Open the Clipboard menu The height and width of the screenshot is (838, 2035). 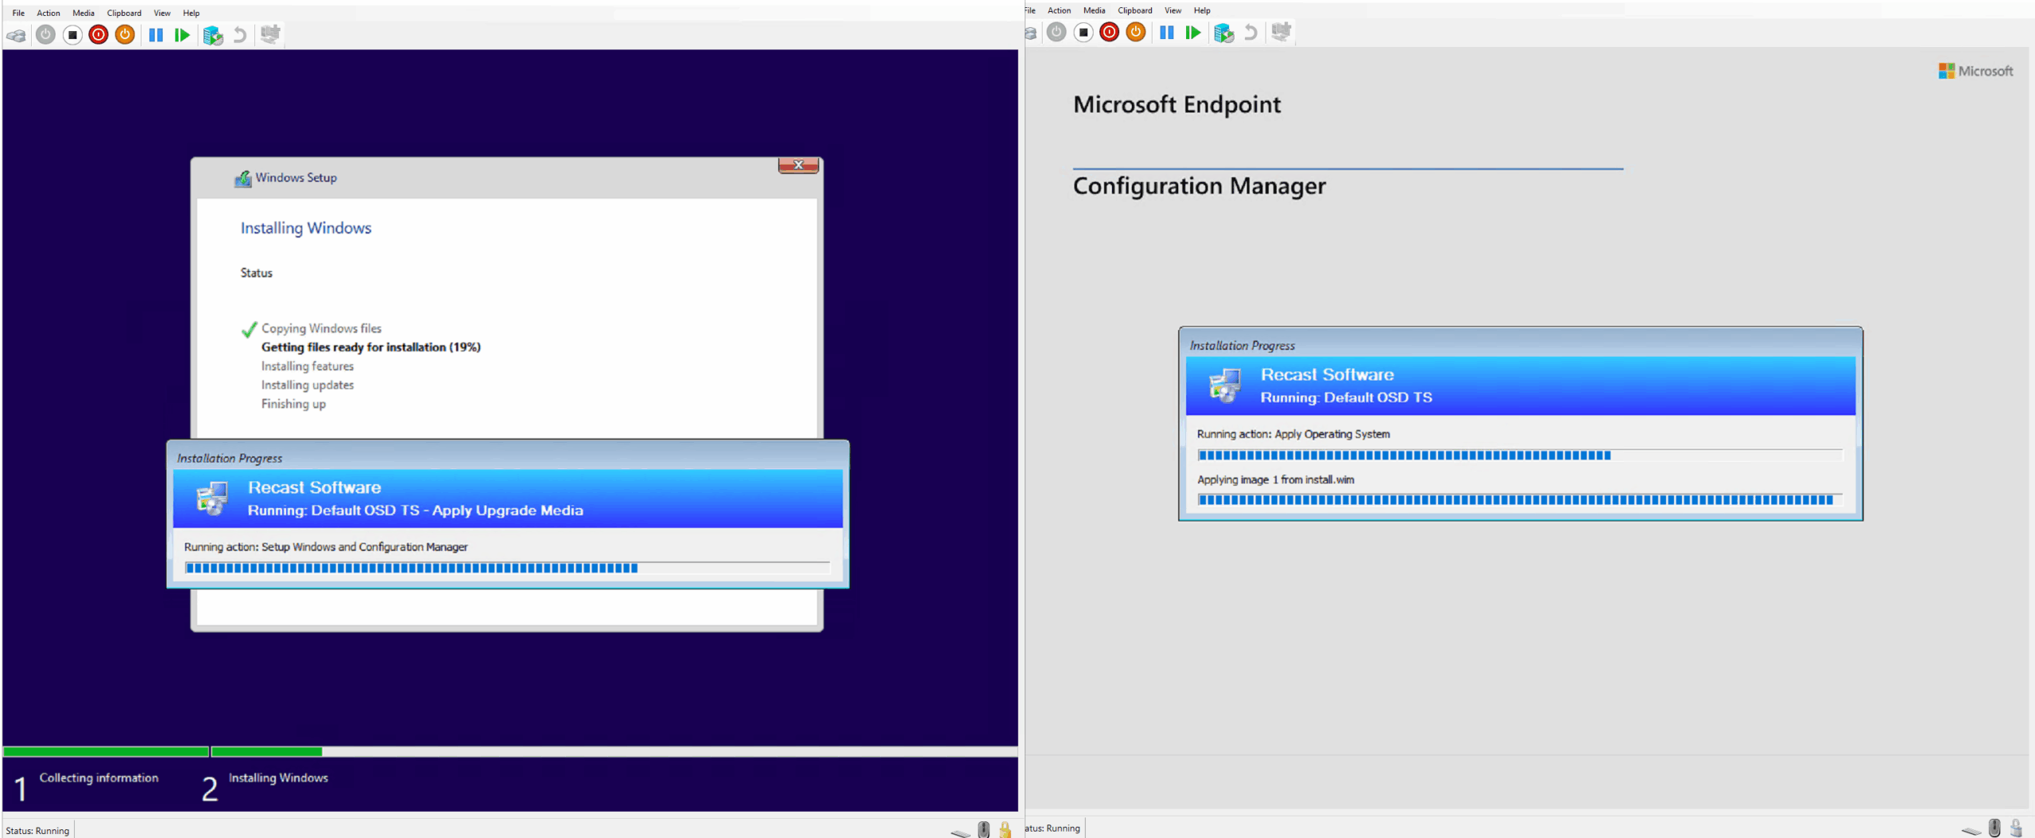coord(124,13)
